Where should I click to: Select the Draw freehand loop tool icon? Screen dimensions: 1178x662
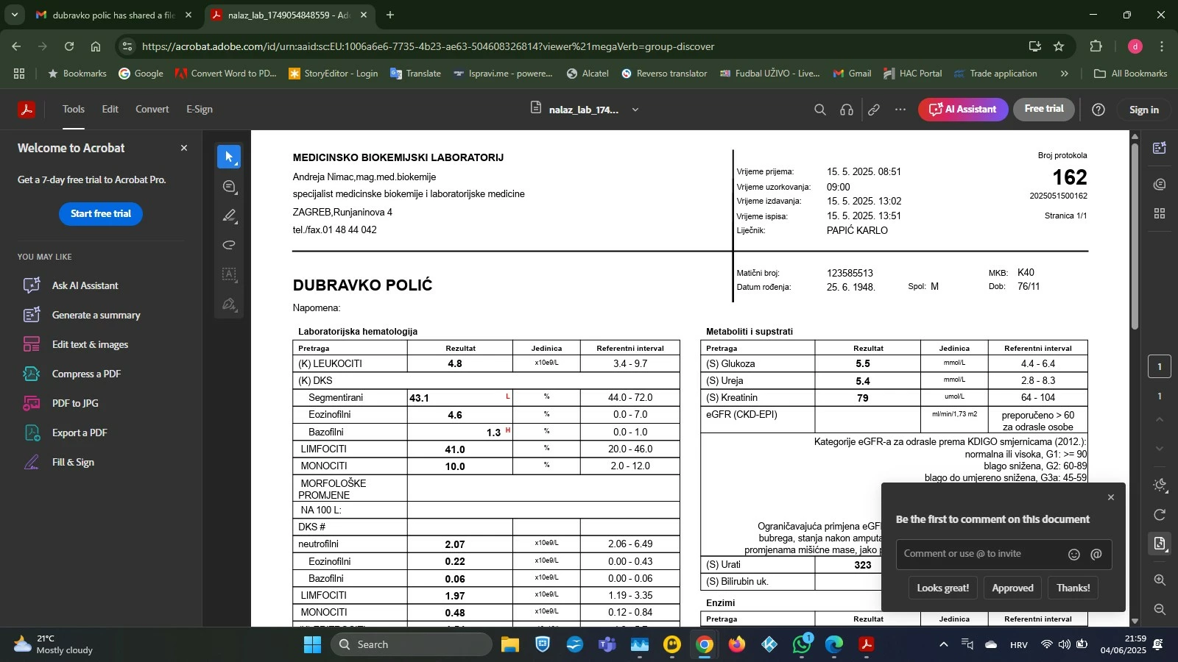[x=229, y=245]
